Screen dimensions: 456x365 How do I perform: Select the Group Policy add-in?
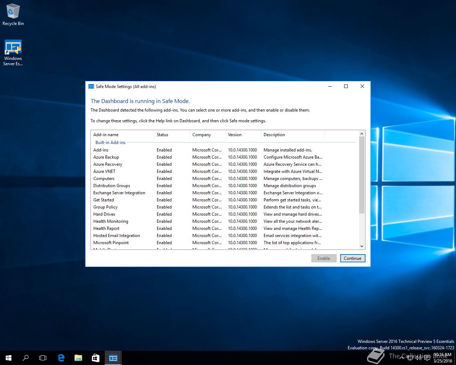click(x=208, y=207)
